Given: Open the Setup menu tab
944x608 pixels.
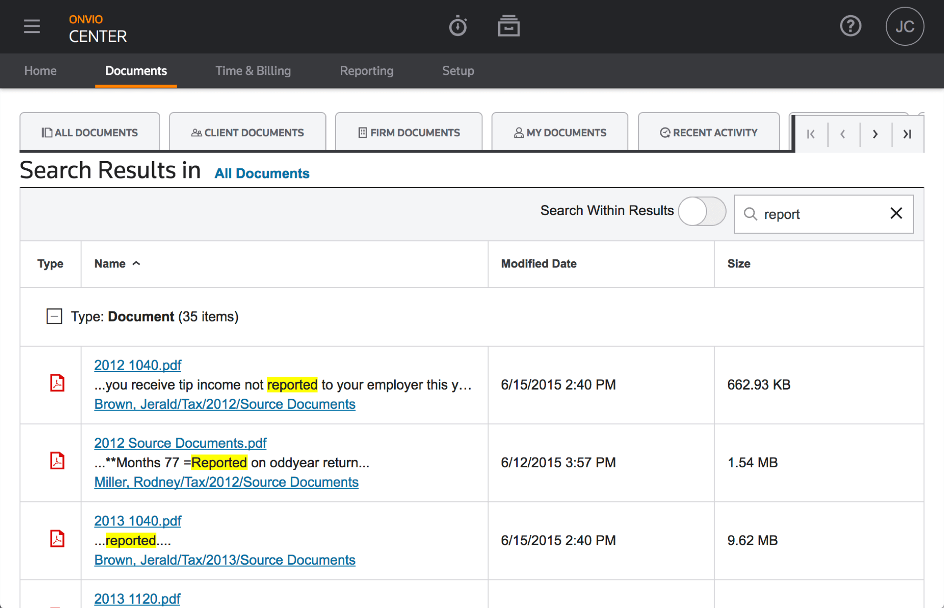Looking at the screenshot, I should 458,71.
